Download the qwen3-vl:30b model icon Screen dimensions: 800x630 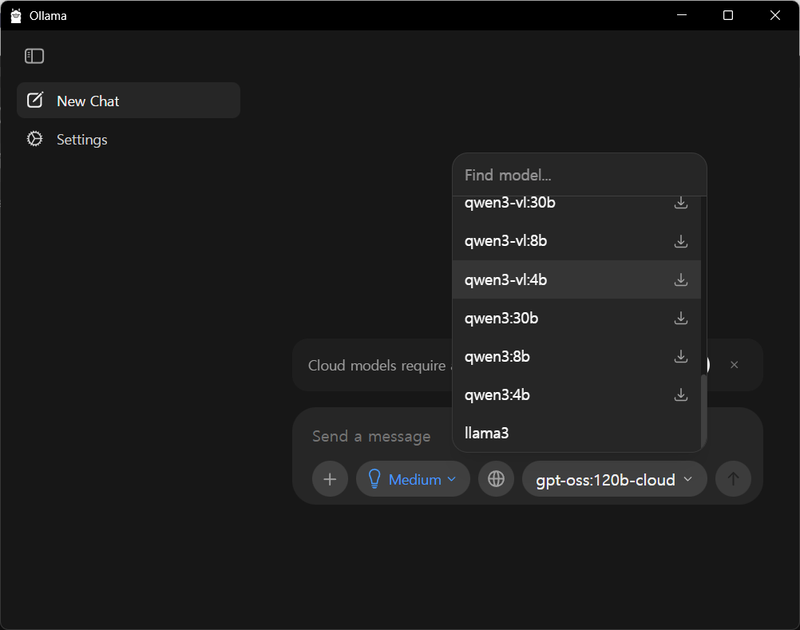coord(680,203)
